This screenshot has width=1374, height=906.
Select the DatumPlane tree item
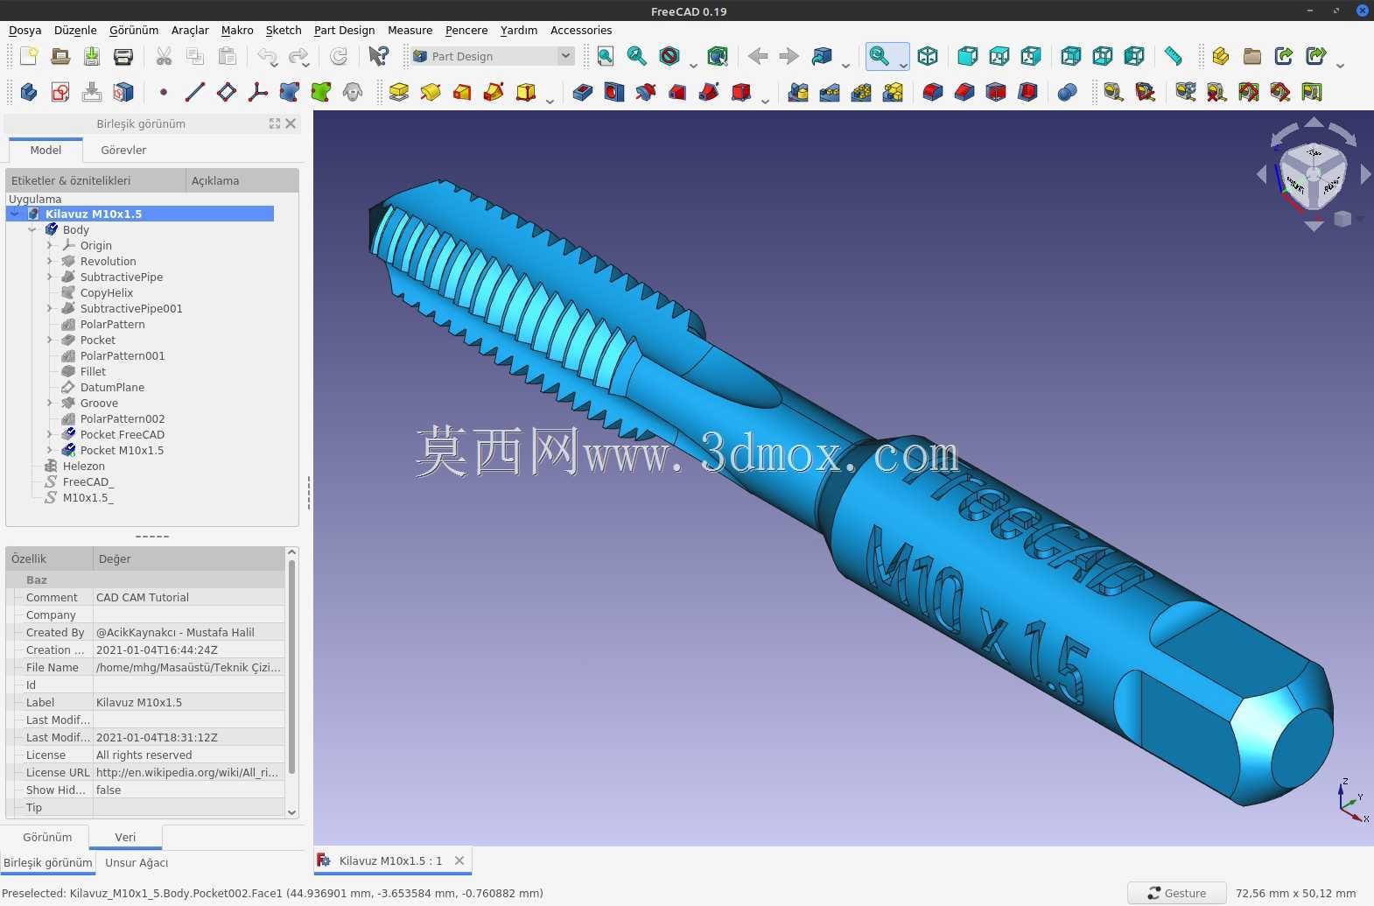tap(112, 387)
